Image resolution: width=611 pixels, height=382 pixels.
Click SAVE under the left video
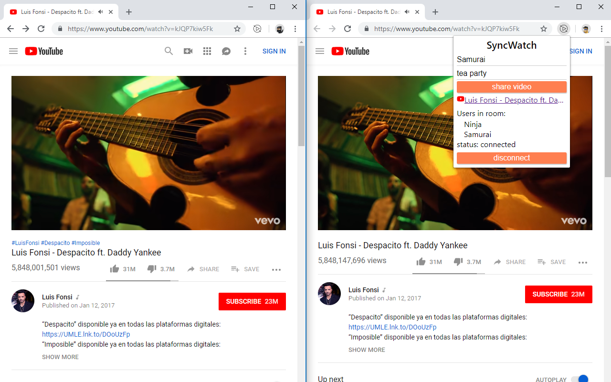coord(245,269)
